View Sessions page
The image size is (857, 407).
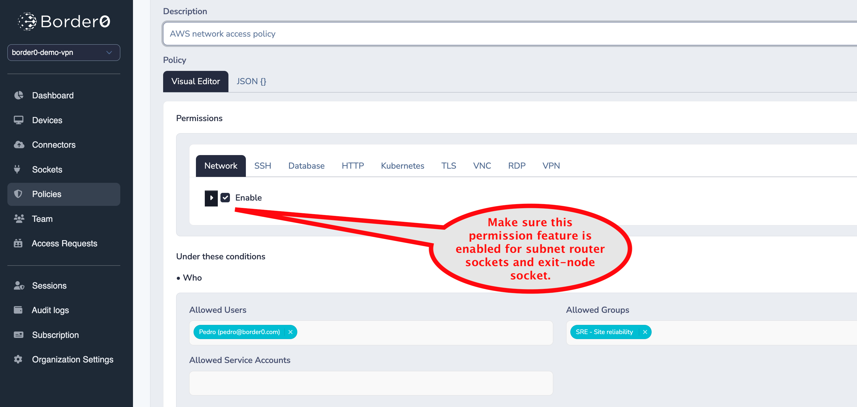pos(64,285)
